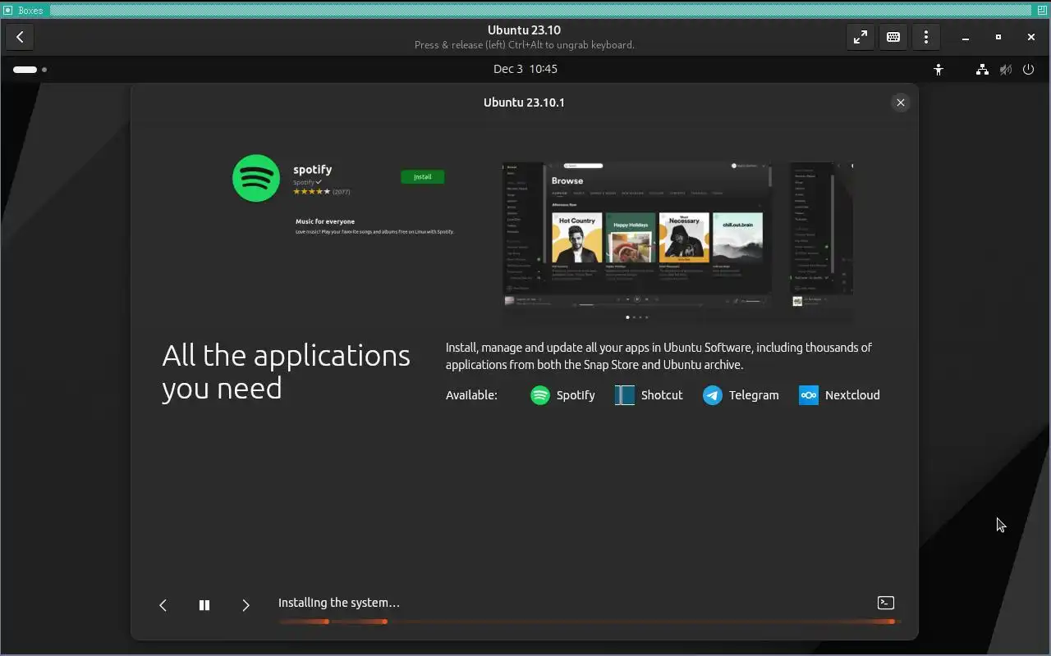1051x656 pixels.
Task: Click the large Spotify logo
Action: 256,178
